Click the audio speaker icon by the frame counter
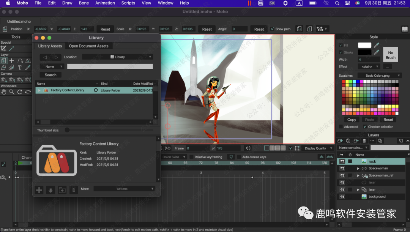 (x=248, y=148)
